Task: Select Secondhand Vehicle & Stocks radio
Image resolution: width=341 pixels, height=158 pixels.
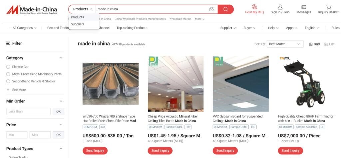Action: tap(8, 81)
